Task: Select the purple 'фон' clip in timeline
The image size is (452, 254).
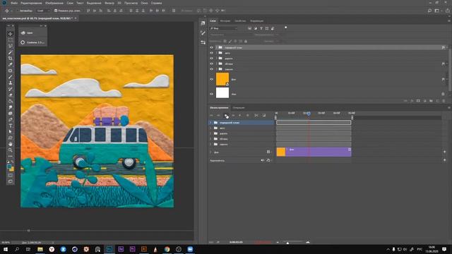Action: coord(314,152)
